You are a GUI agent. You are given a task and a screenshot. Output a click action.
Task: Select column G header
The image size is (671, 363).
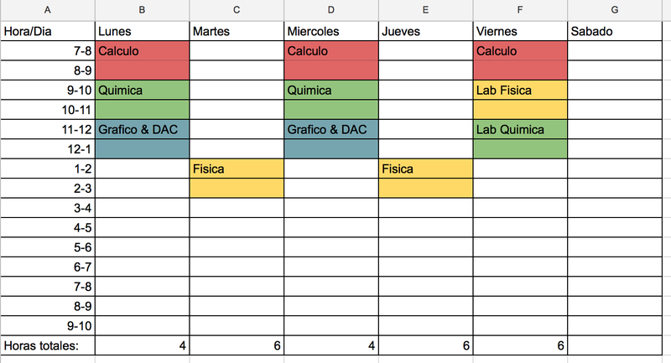pos(615,10)
